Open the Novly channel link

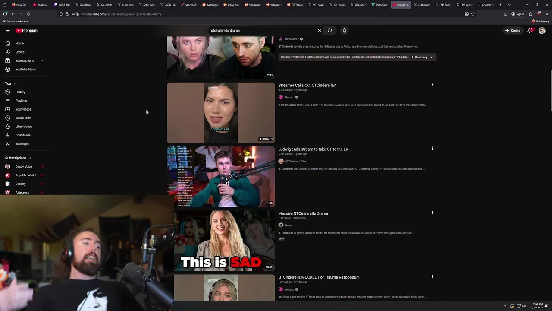coord(288,225)
